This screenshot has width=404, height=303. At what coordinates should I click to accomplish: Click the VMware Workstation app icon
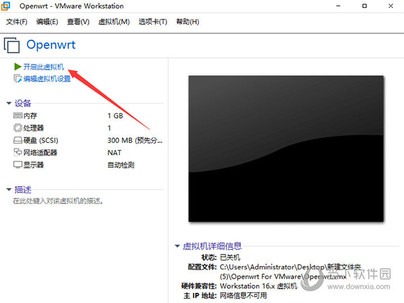(5, 6)
